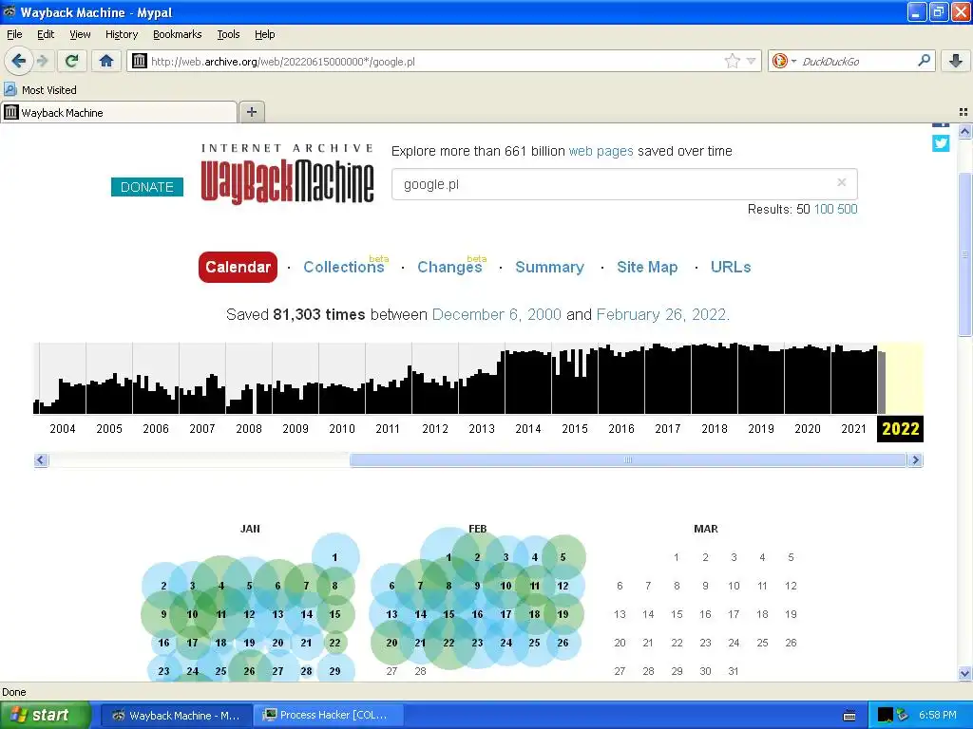Open the Help menu
Image resolution: width=973 pixels, height=729 pixels.
(x=264, y=34)
